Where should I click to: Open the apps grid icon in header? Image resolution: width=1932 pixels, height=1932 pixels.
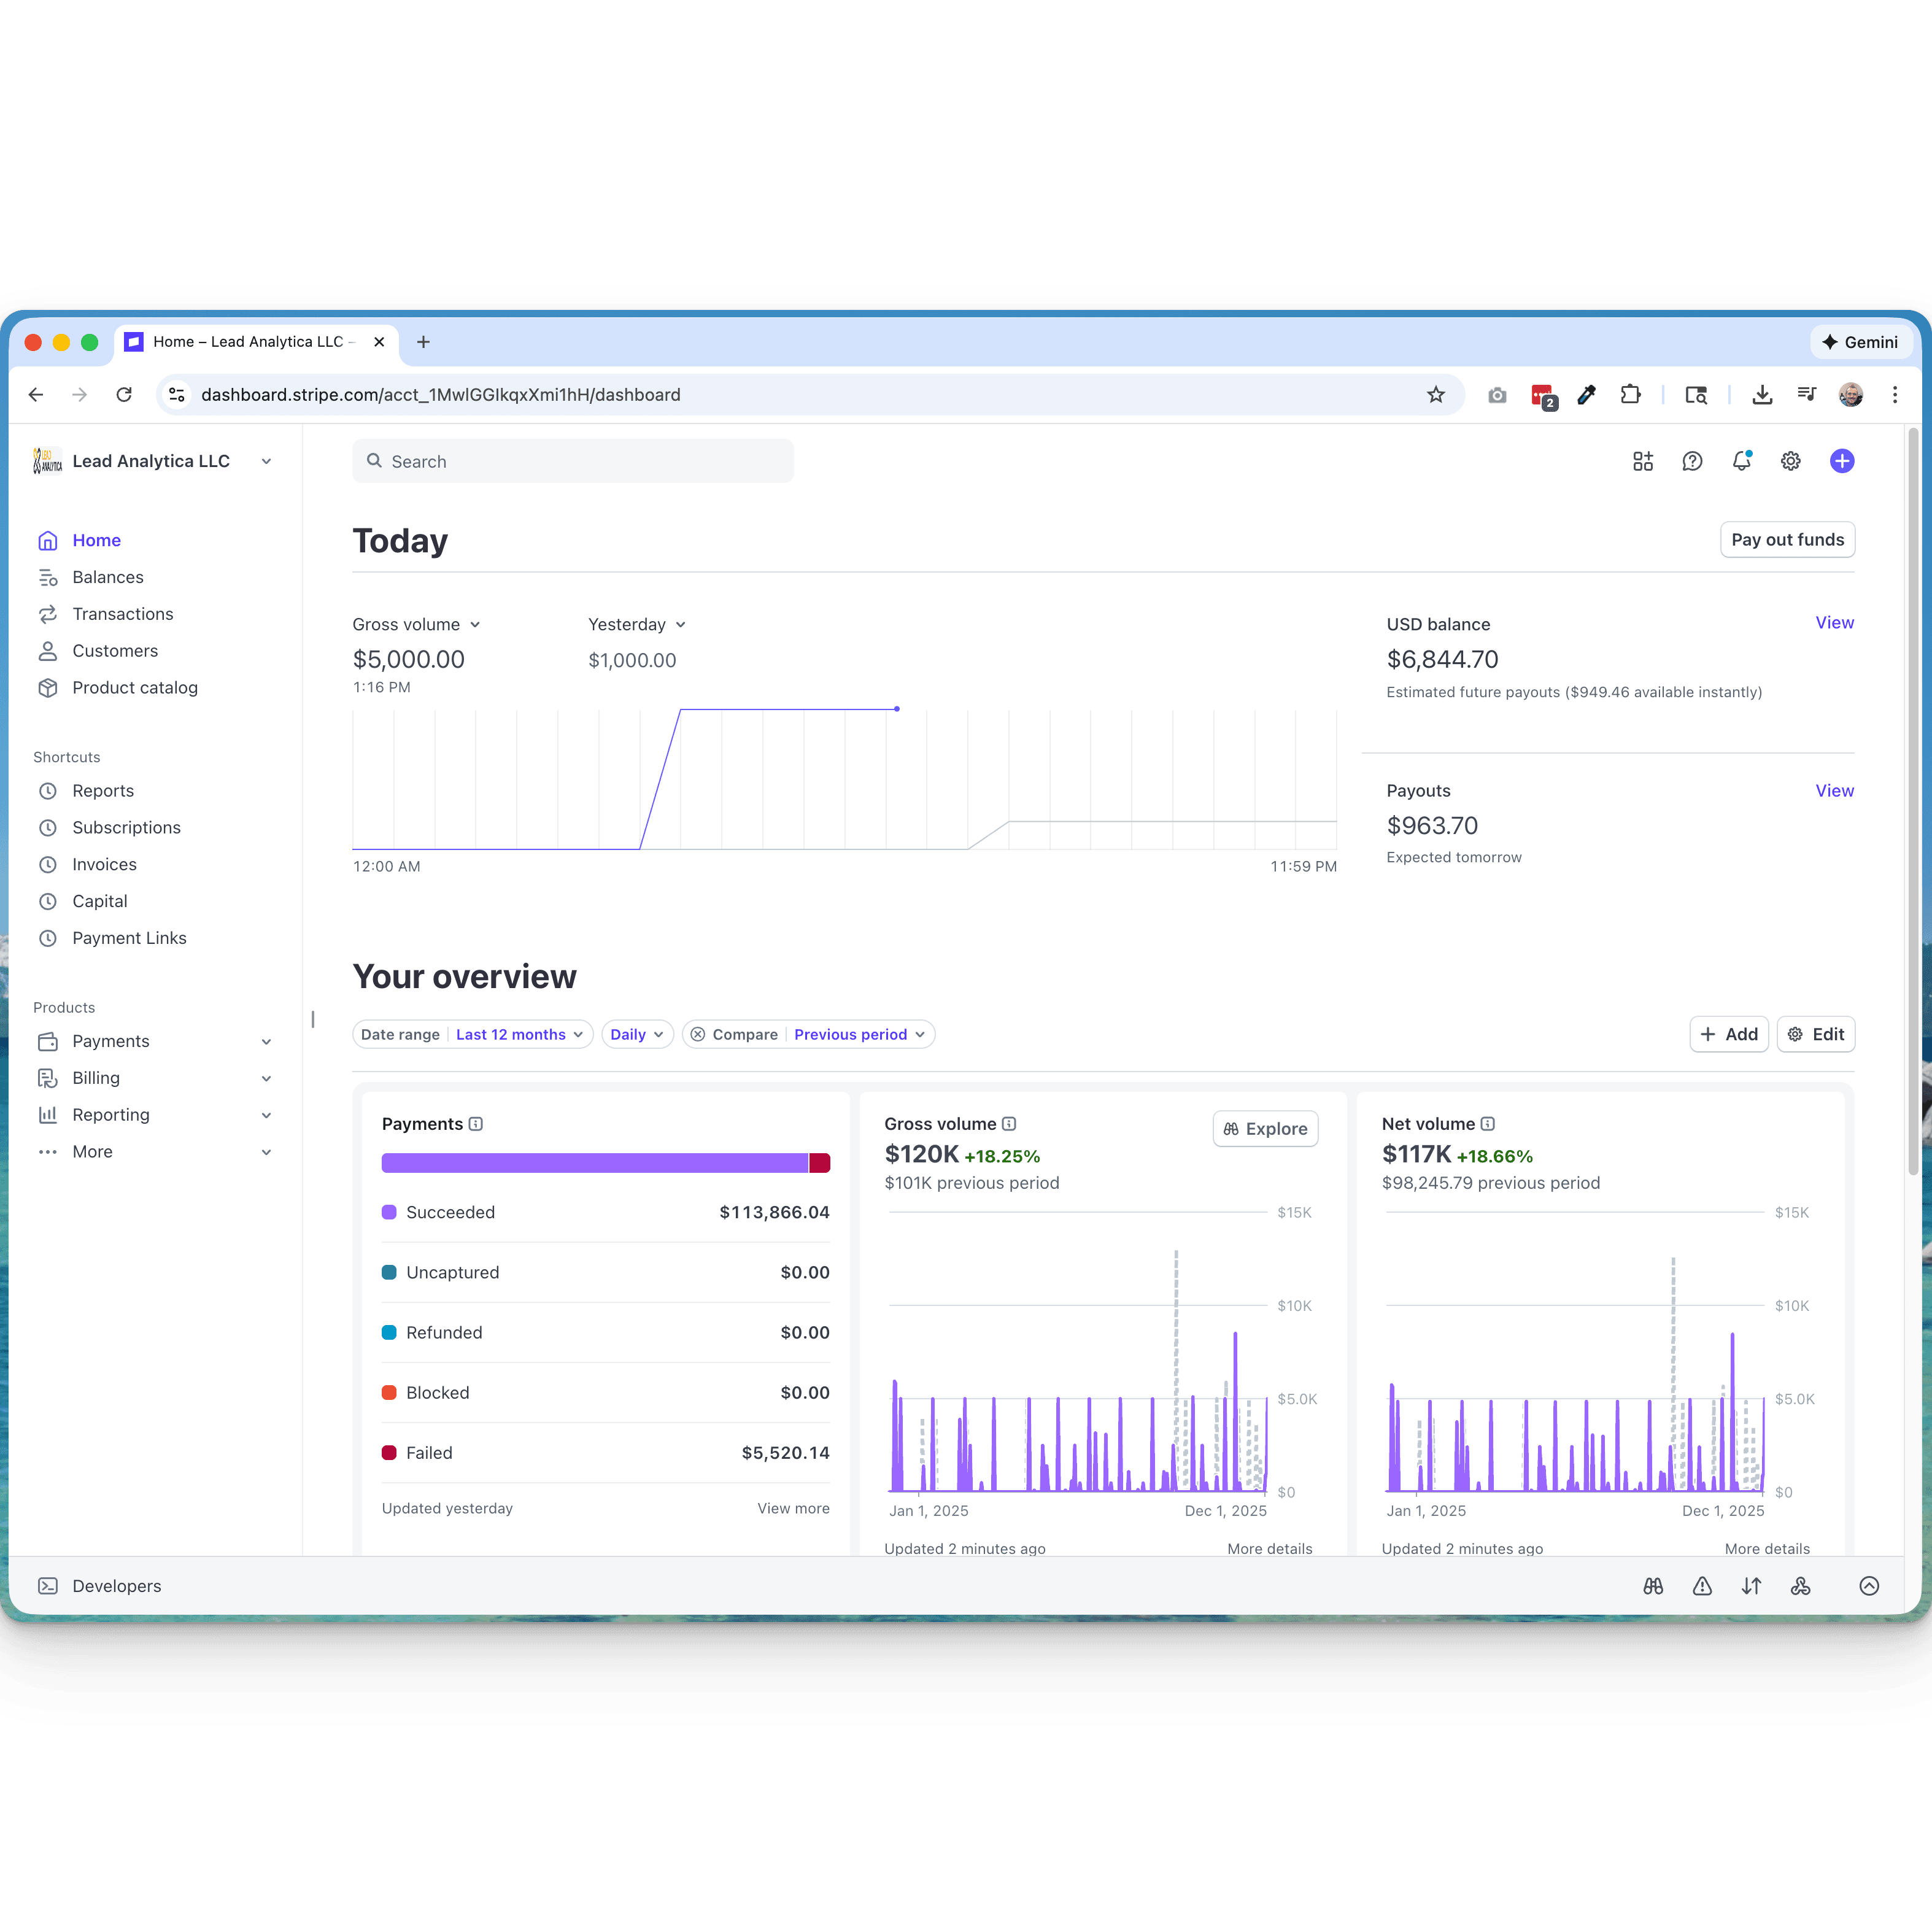(1643, 461)
